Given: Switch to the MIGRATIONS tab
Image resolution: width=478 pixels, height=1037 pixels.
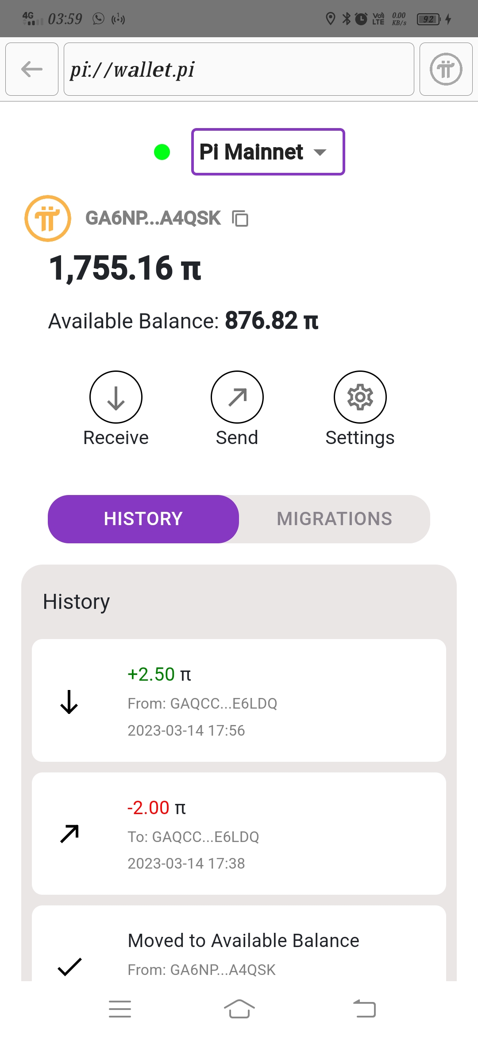Looking at the screenshot, I should [335, 519].
